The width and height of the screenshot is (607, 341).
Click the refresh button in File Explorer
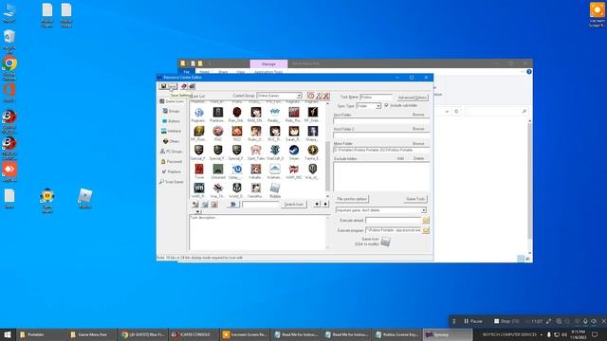456,112
